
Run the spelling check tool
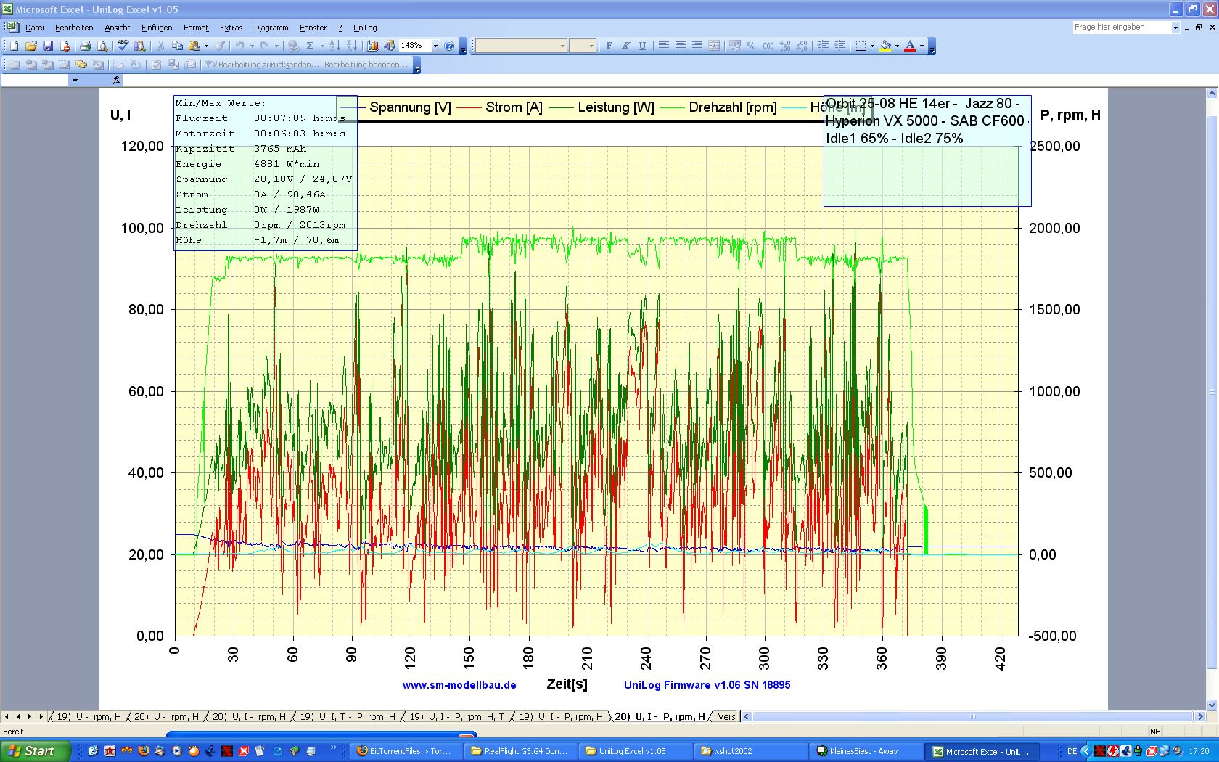[x=123, y=46]
